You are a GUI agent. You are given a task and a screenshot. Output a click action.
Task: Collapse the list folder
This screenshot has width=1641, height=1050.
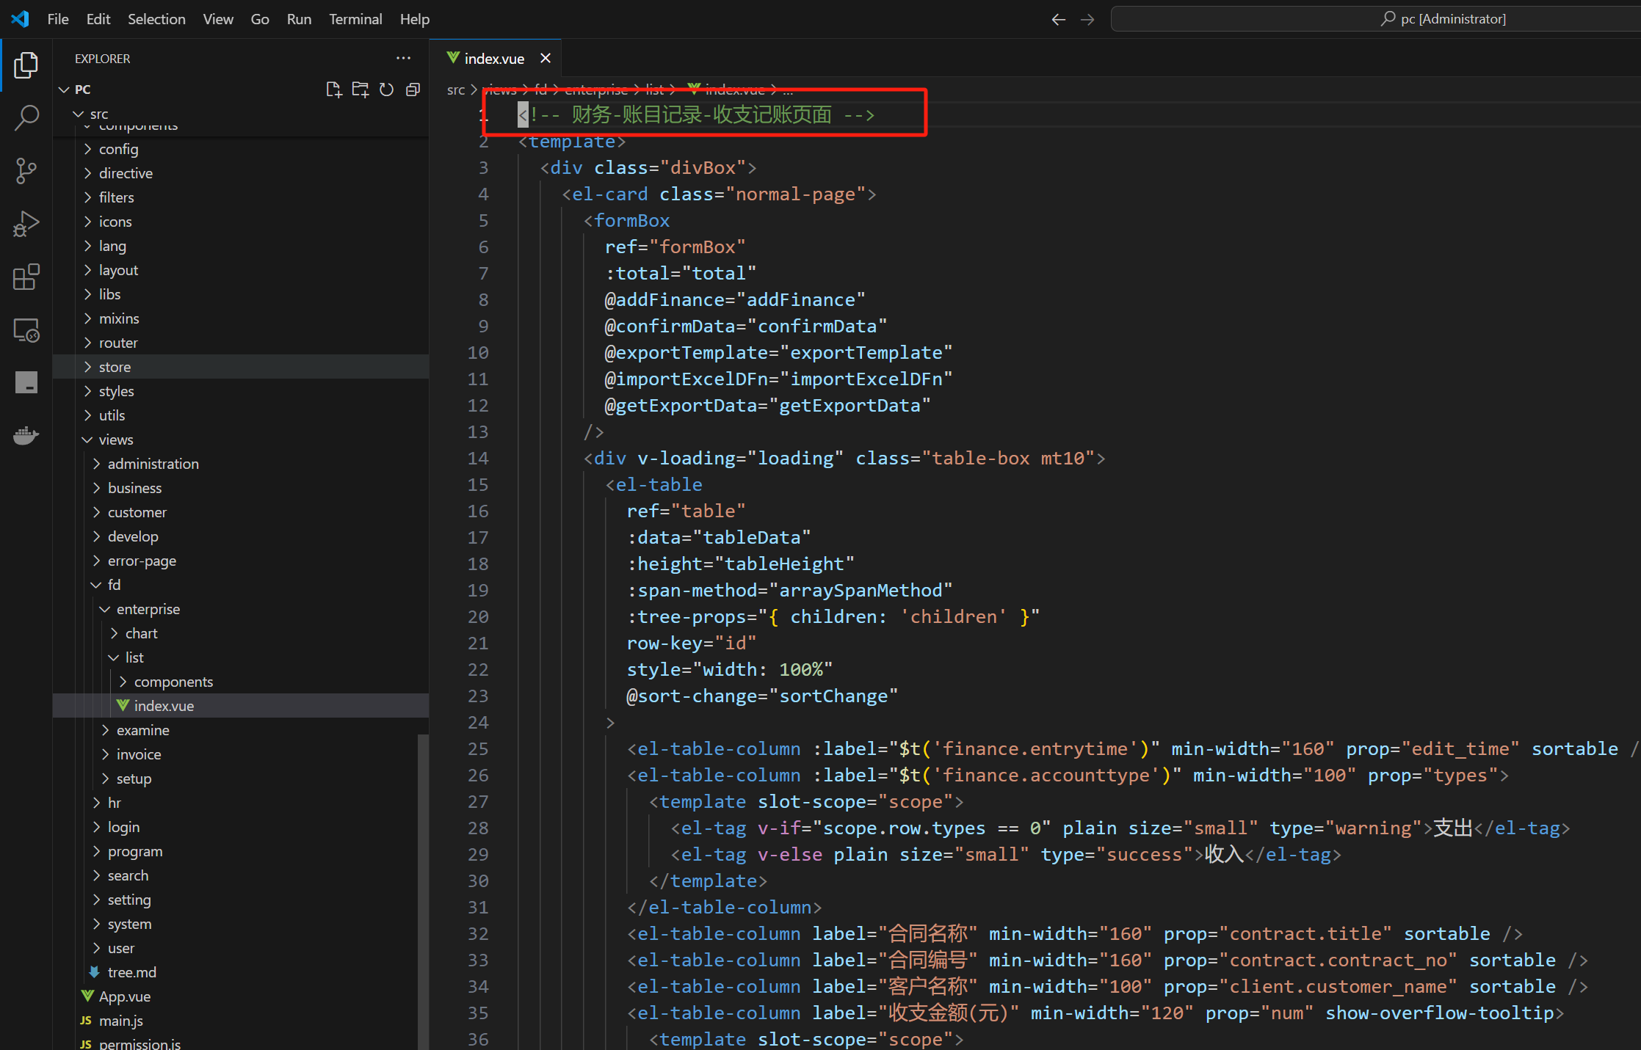tap(241, 657)
